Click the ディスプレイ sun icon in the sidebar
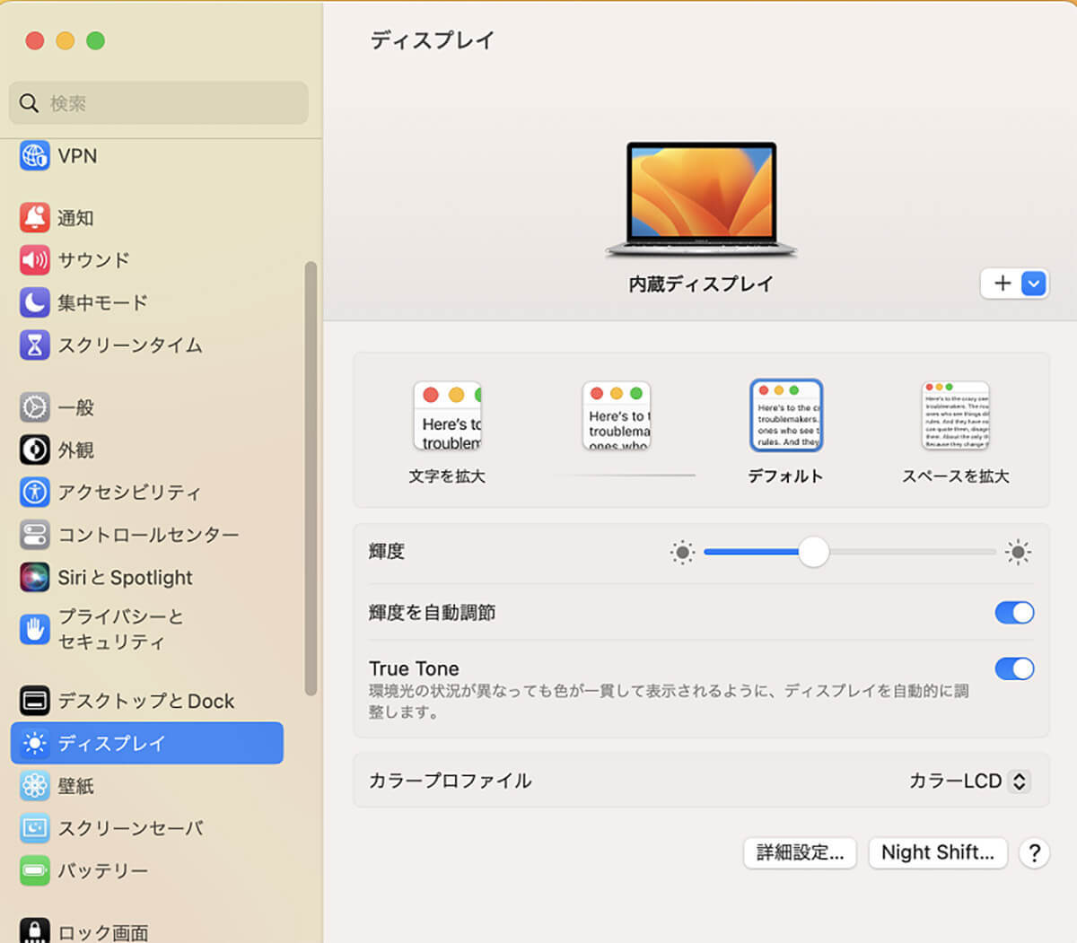The width and height of the screenshot is (1077, 943). (34, 743)
